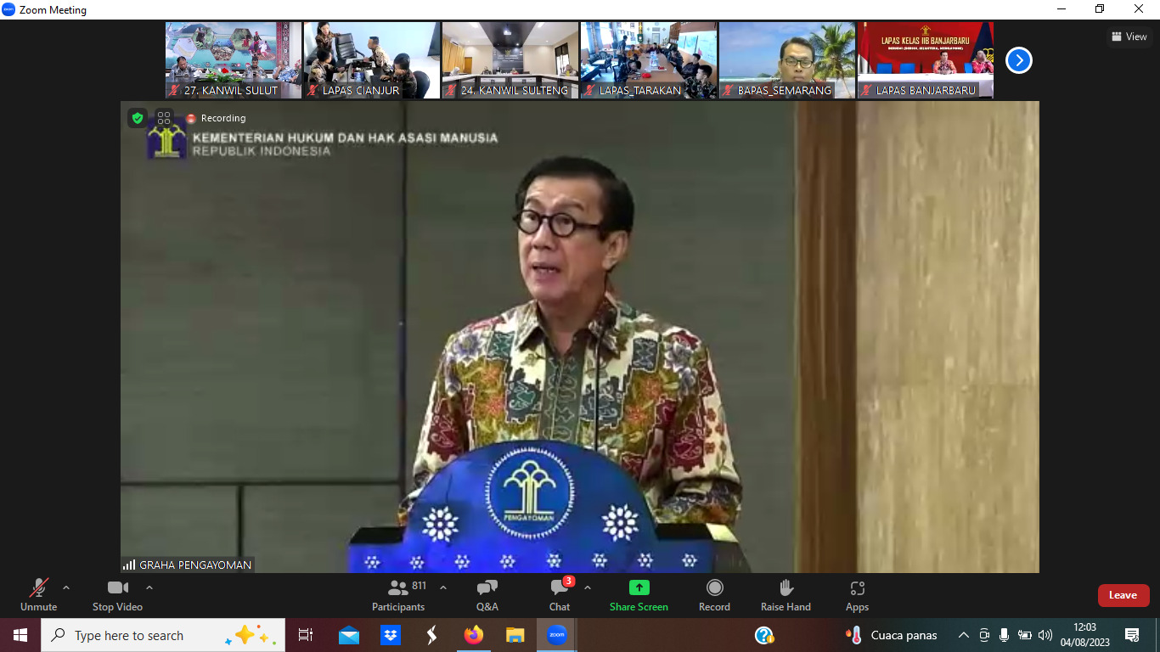Expand the chevron next to Chat
This screenshot has height=652, width=1160.
(x=588, y=587)
